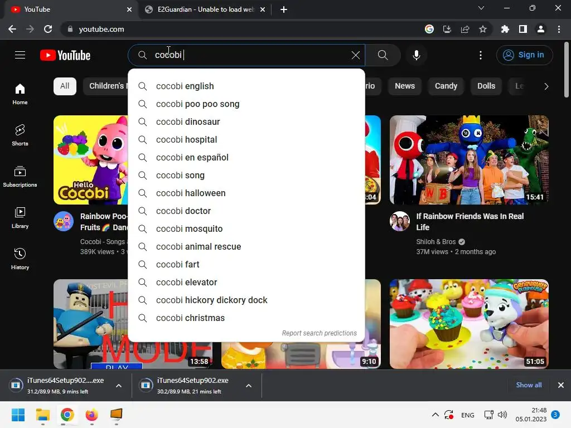Open Library in the sidebar
This screenshot has height=428, width=571.
(x=20, y=218)
